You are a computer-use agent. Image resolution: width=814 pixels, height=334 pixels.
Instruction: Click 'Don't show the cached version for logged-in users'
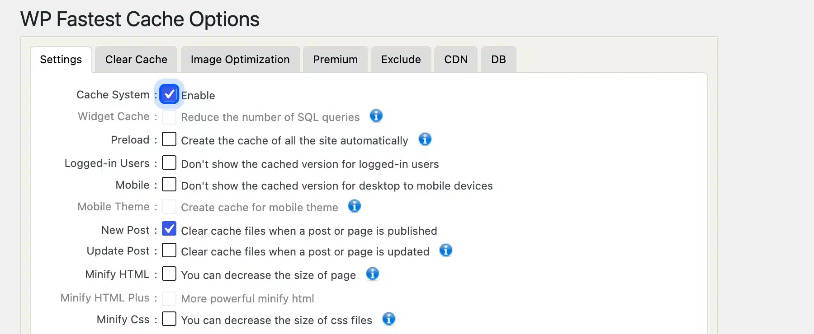pyautogui.click(x=310, y=164)
